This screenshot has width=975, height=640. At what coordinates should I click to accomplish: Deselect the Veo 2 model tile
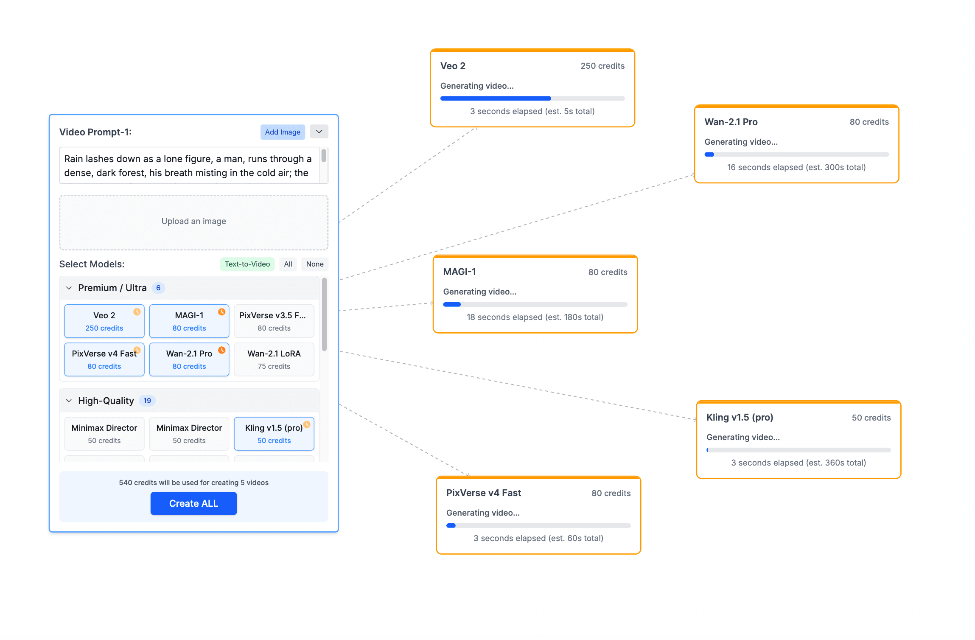pos(104,321)
